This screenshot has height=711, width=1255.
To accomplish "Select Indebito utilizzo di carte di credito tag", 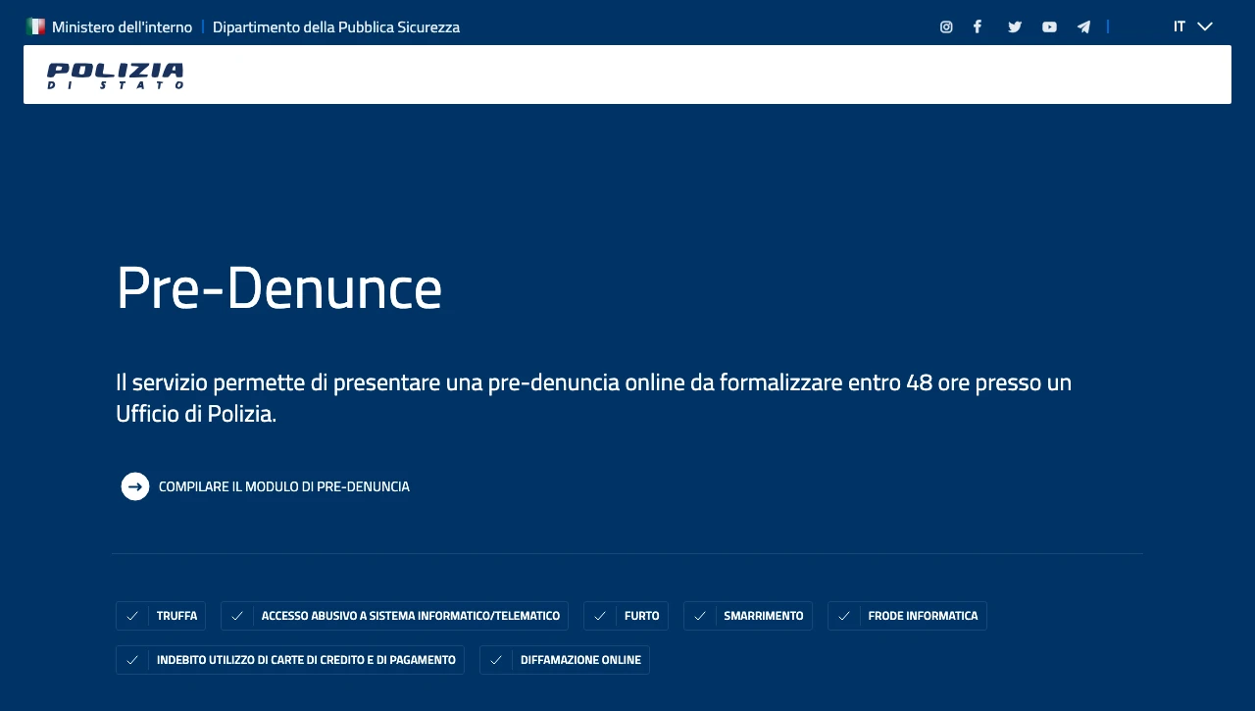I will [290, 660].
